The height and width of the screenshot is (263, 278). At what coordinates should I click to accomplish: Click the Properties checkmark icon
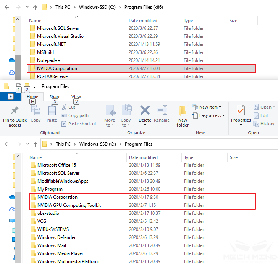click(241, 110)
